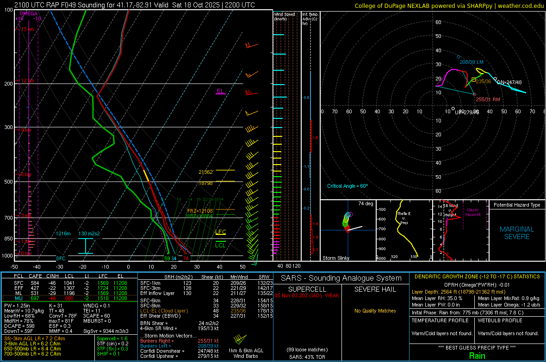Select the EFF parcel row

(70, 288)
